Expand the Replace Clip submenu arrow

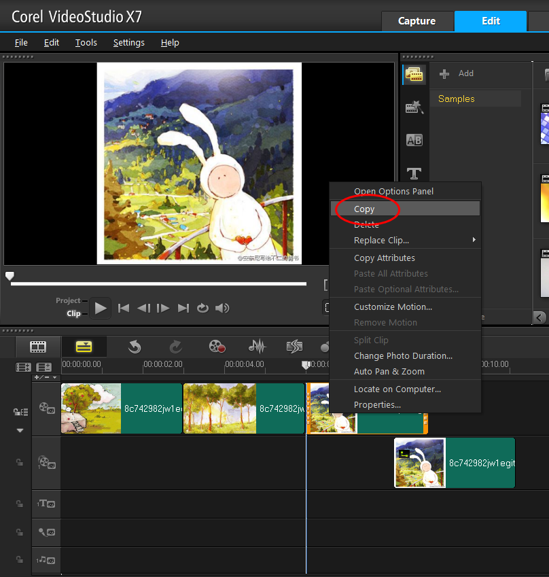tap(474, 240)
